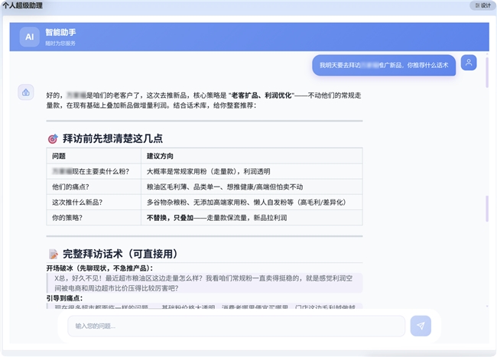Click the target emoji beside 拜访前 heading
The image size is (497, 357).
tap(53, 138)
